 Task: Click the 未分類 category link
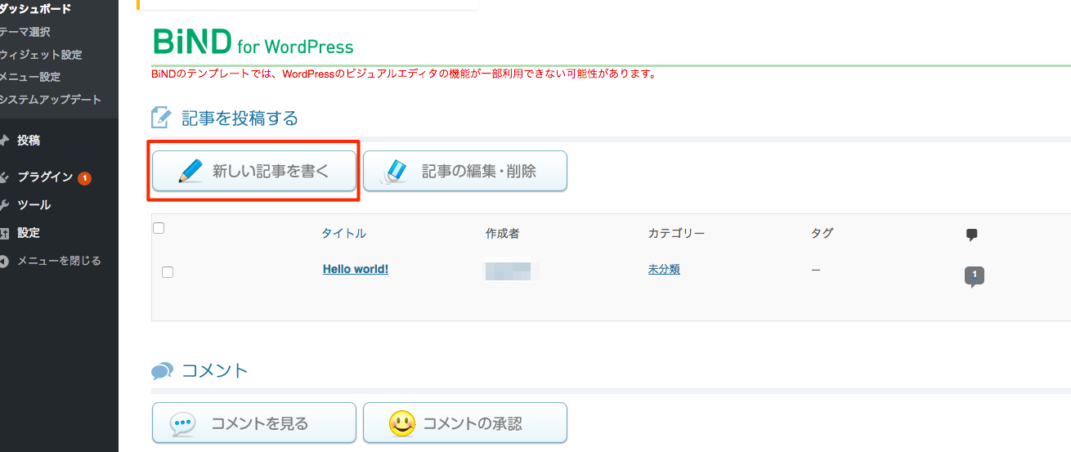(664, 269)
